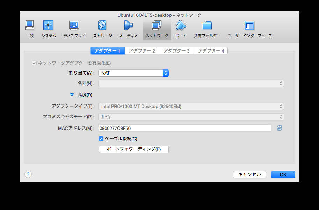
Task: Open the システム settings icon
Action: point(49,29)
